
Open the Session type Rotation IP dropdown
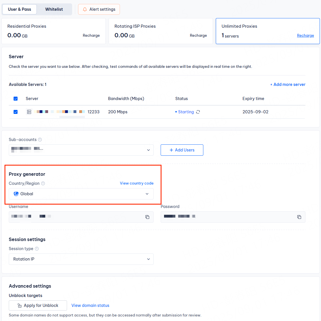click(x=81, y=259)
